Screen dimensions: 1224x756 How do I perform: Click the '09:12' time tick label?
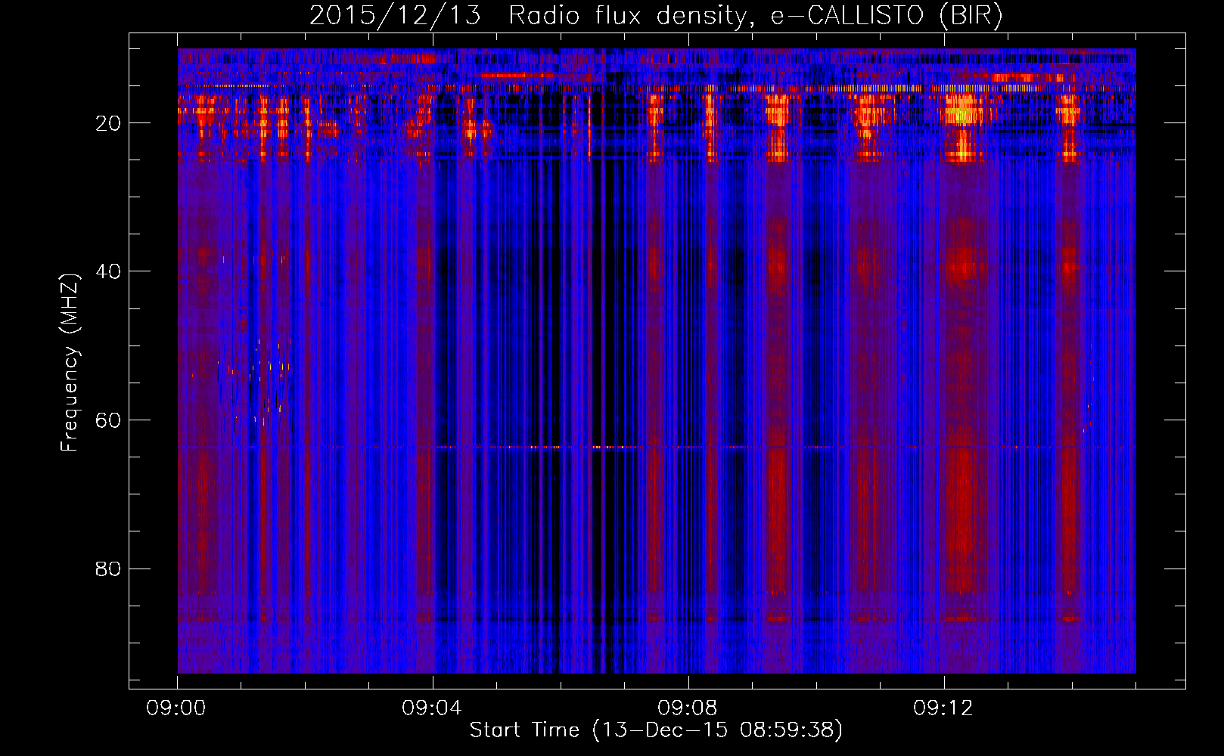(x=944, y=708)
